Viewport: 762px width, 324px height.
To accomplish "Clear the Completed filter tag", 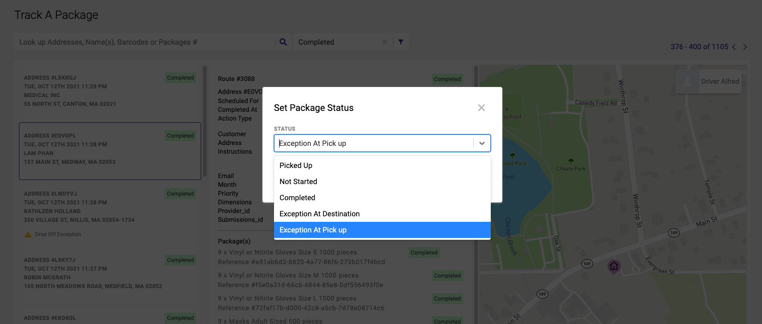I will click(385, 42).
